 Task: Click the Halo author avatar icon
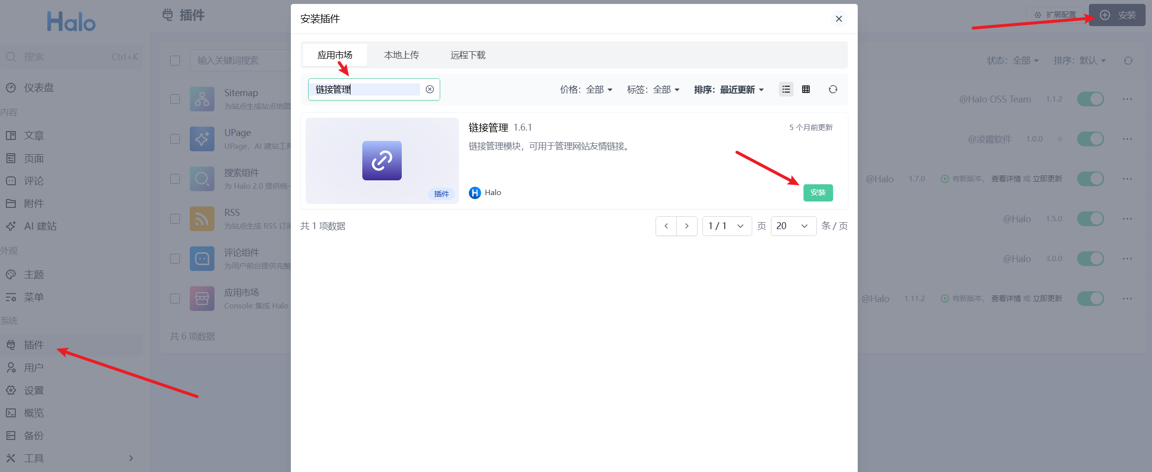[x=475, y=193]
